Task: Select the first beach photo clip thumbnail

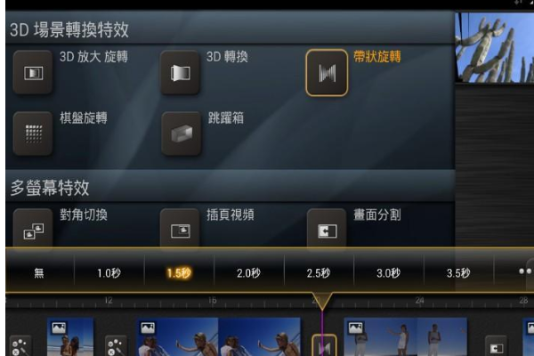Action: tap(70, 337)
